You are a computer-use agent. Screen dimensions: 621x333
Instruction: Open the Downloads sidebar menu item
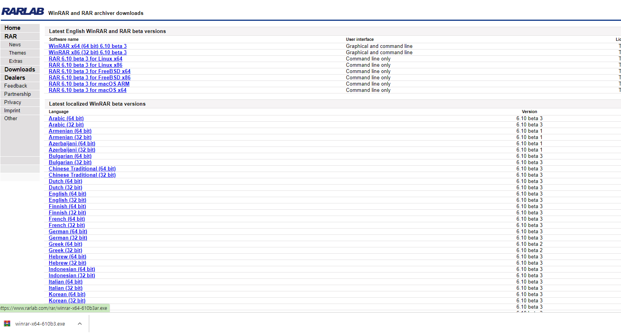[x=20, y=70]
